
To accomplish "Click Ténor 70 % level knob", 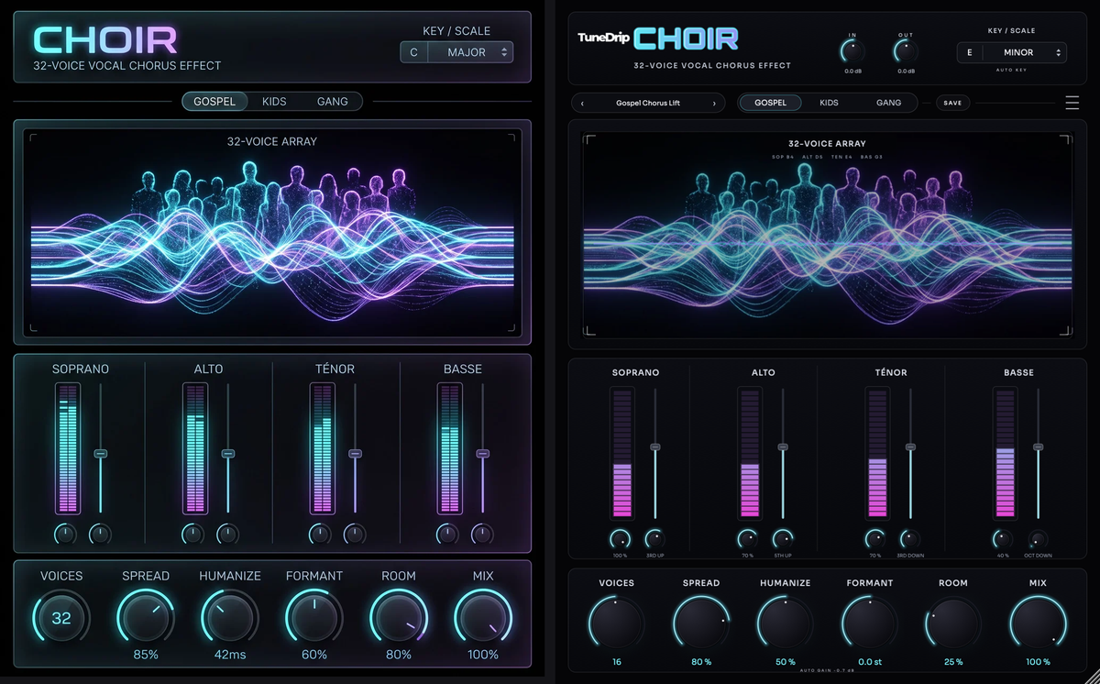I will [x=875, y=539].
